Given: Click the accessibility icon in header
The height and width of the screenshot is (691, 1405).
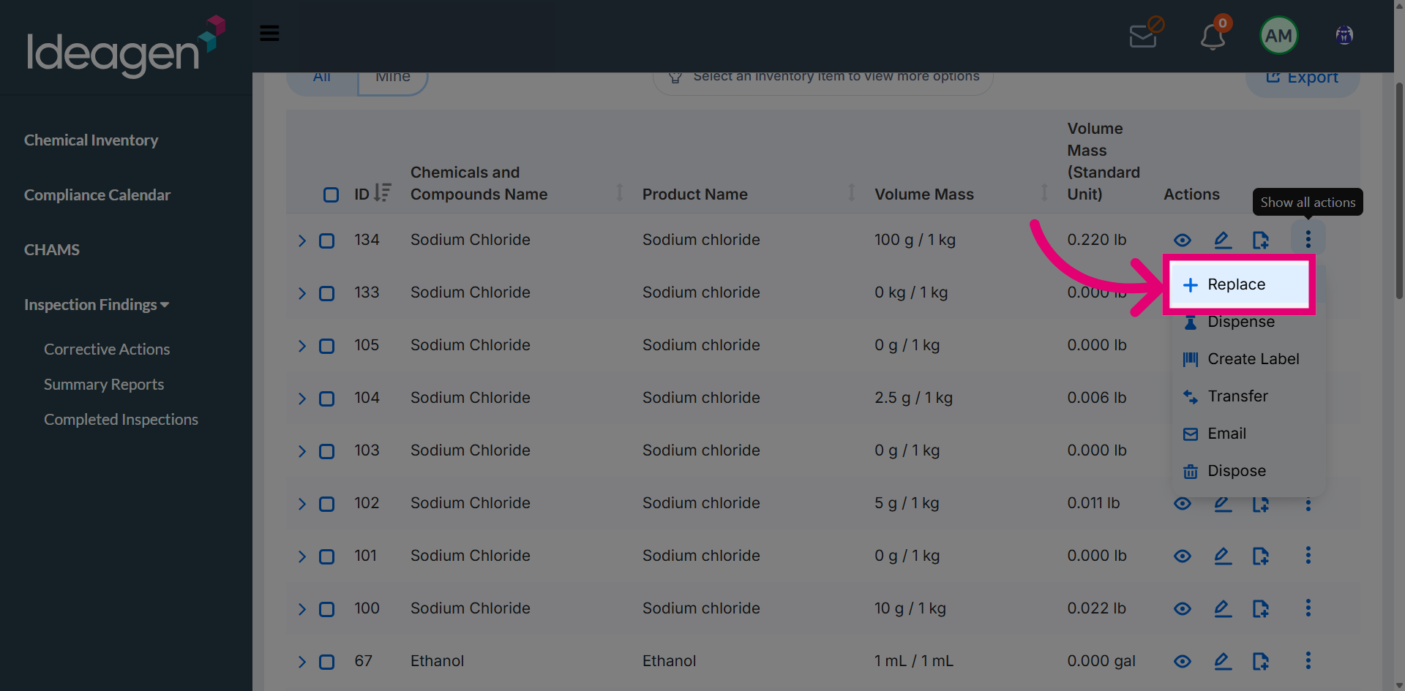Looking at the screenshot, I should 1344,35.
